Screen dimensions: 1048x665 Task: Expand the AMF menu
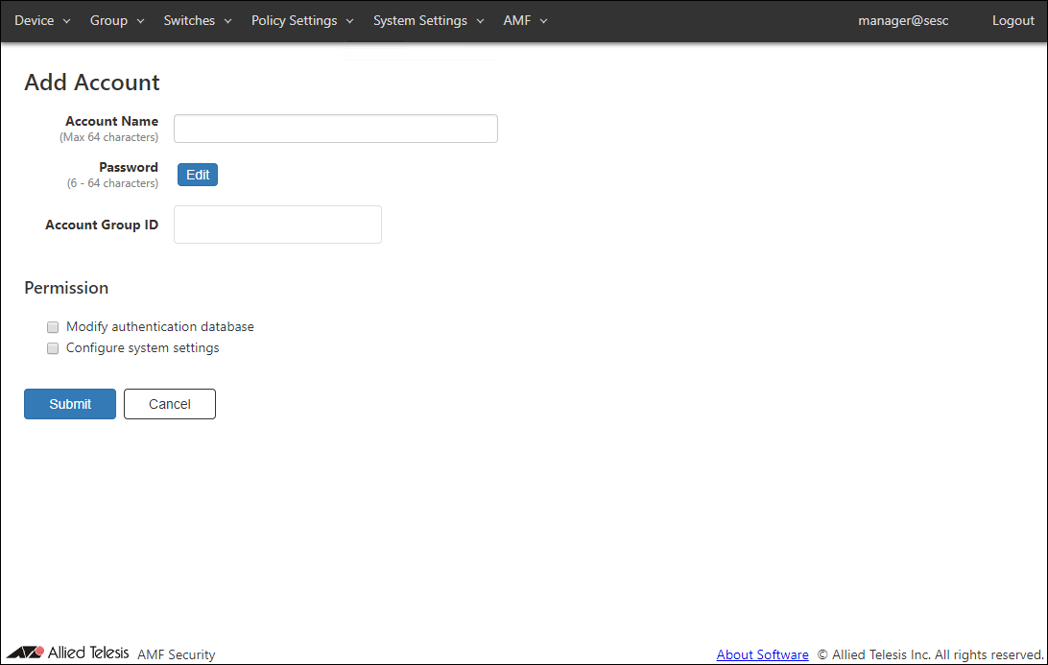(x=525, y=20)
